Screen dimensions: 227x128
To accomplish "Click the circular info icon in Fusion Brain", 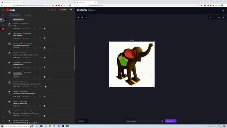I will (219, 17).
